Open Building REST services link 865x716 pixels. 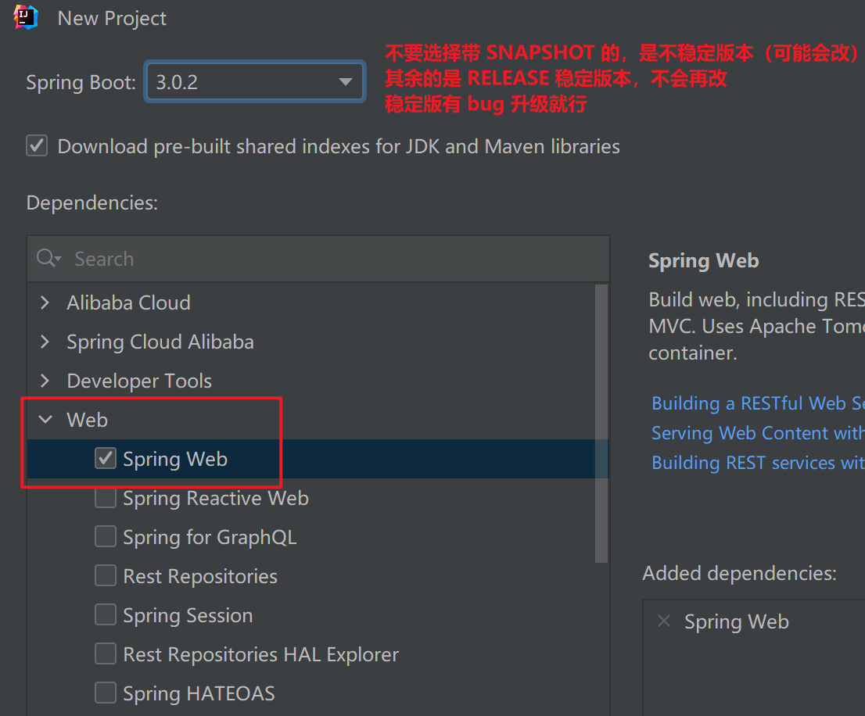point(758,463)
